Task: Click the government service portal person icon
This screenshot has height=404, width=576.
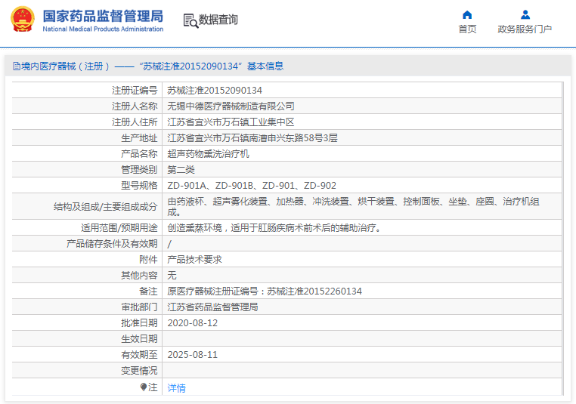Action: pos(525,14)
